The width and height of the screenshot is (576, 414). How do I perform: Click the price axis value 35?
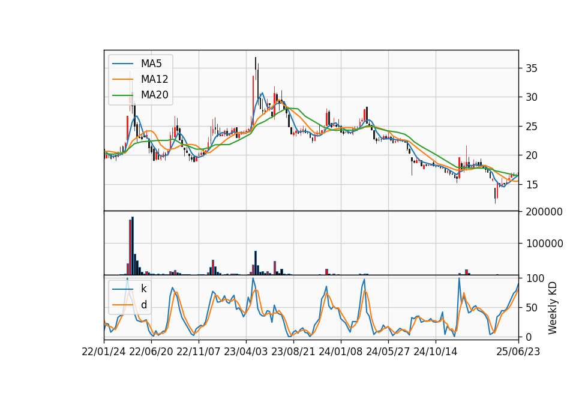tap(532, 68)
